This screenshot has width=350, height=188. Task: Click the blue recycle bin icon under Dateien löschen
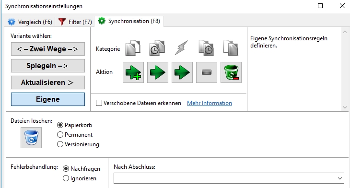click(x=31, y=138)
